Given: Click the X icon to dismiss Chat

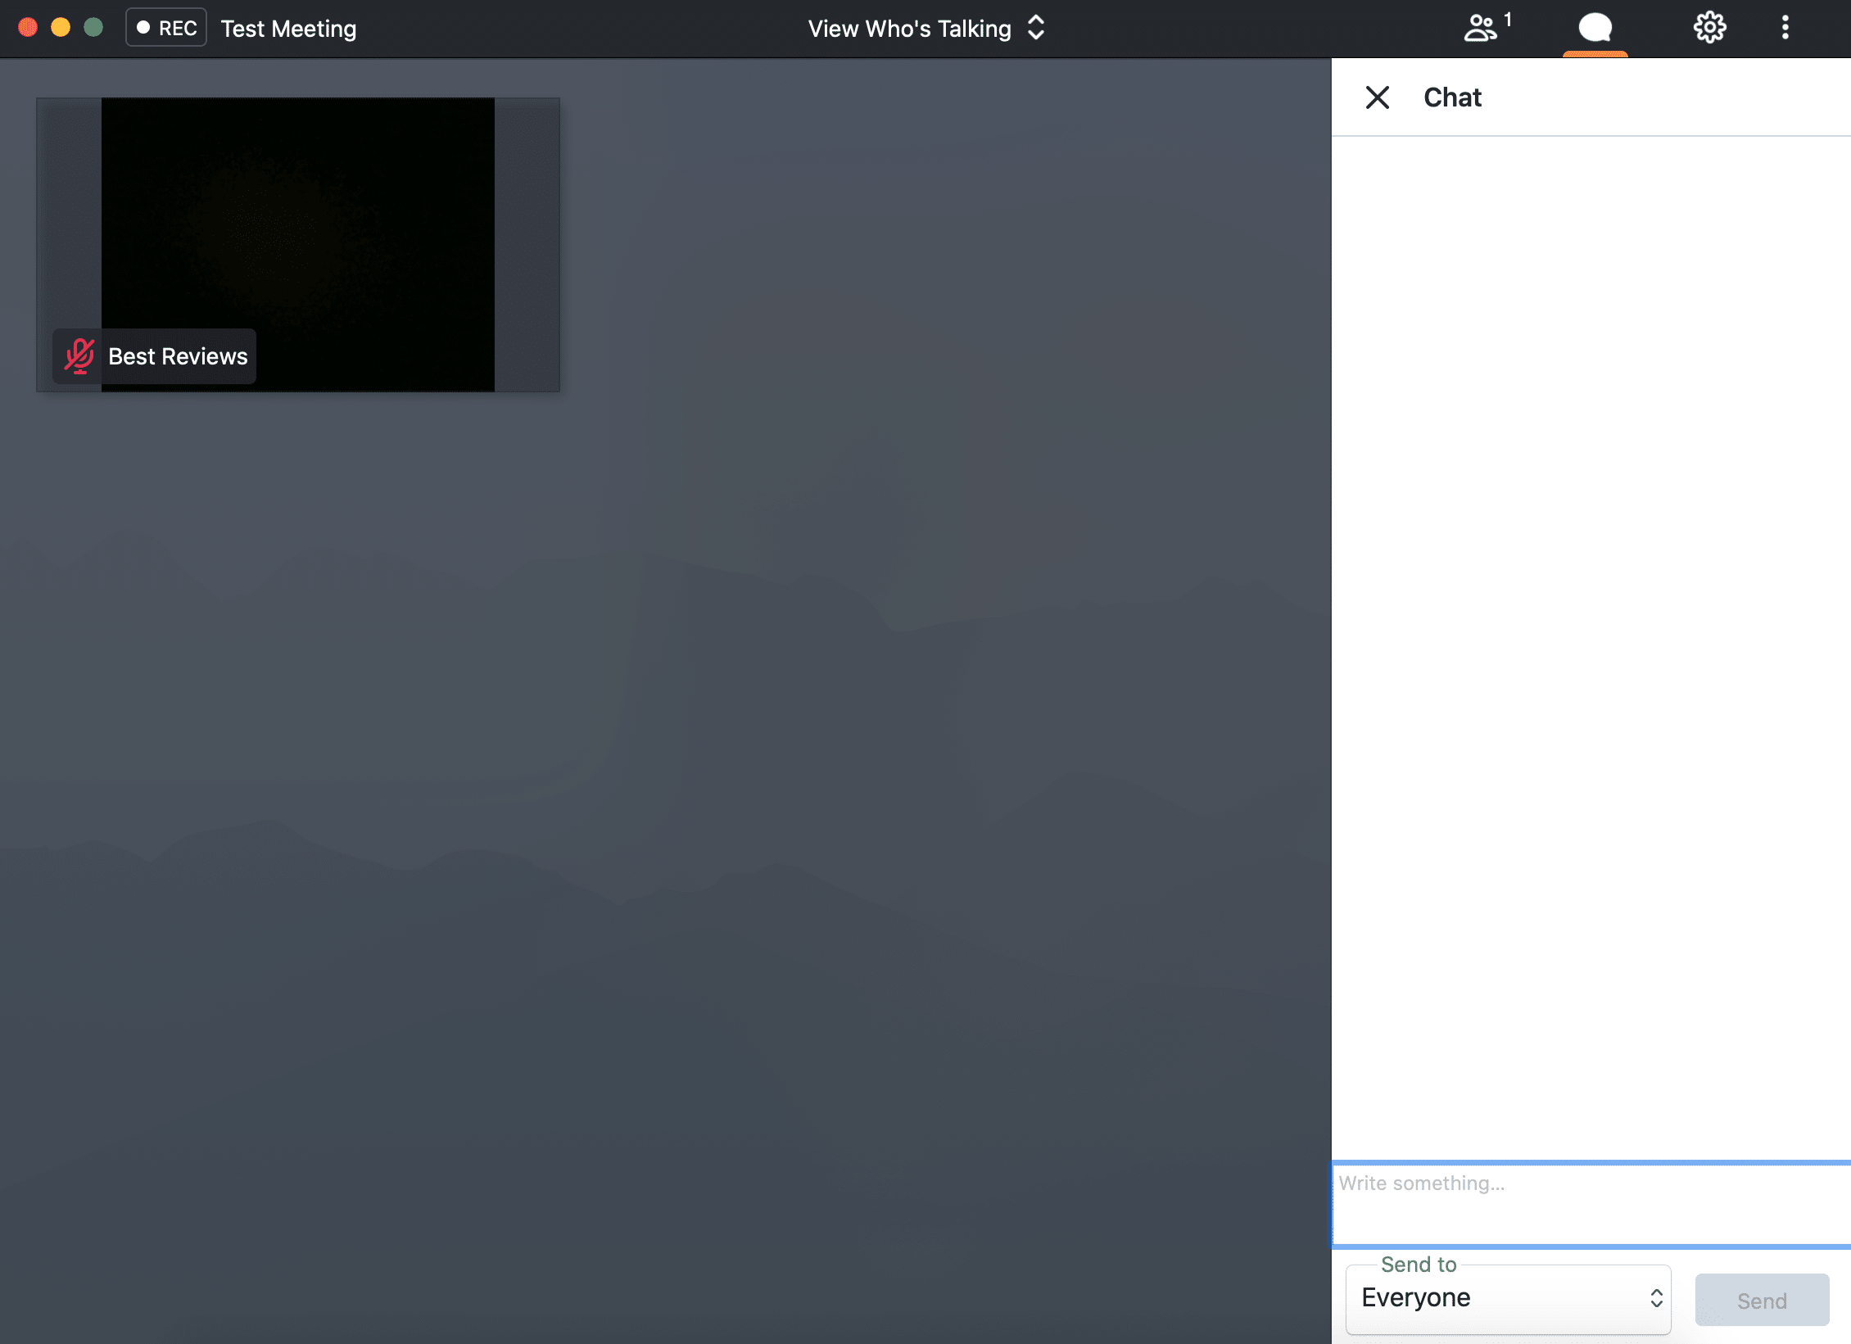Looking at the screenshot, I should pos(1378,97).
